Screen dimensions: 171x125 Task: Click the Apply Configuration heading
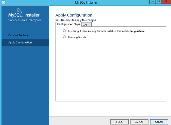click(74, 15)
